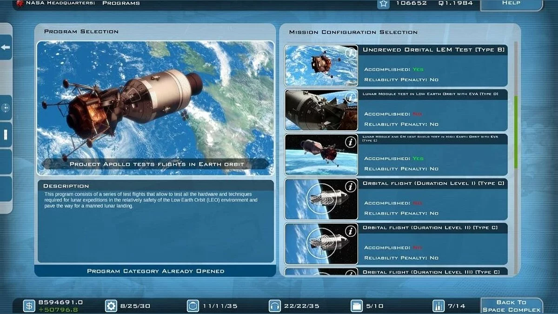Open info for Lunar Module LEO EVA test
The height and width of the screenshot is (314, 558).
[x=351, y=97]
